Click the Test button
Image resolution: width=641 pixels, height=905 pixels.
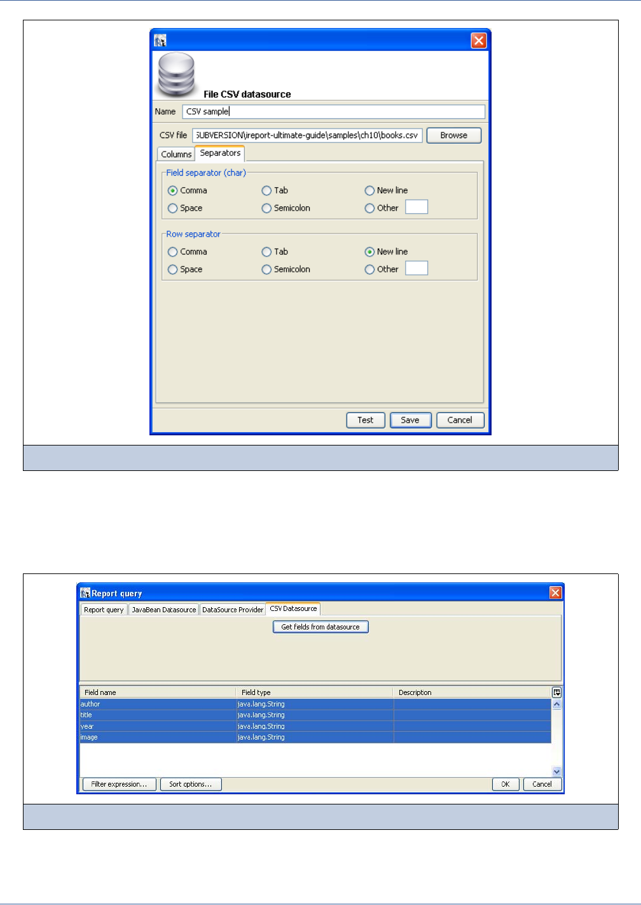366,420
